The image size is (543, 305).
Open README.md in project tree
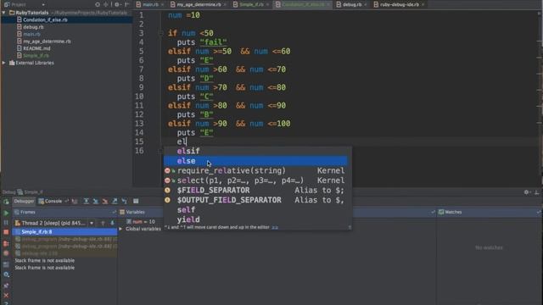[36, 48]
